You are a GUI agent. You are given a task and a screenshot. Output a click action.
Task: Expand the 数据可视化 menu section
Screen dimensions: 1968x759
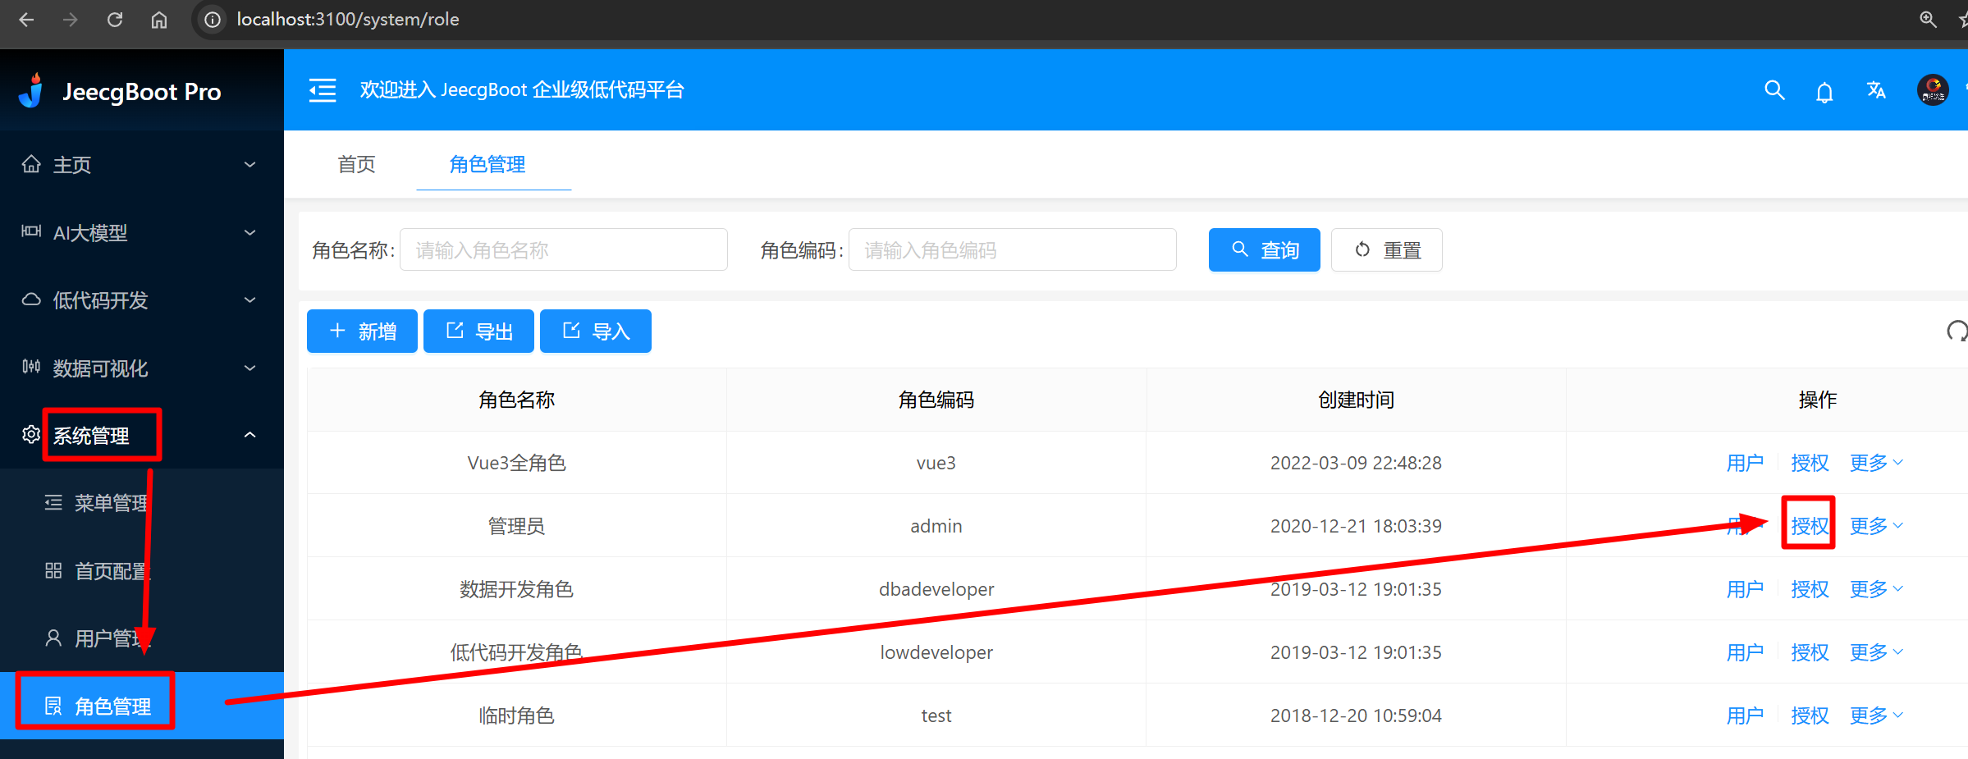click(90, 368)
